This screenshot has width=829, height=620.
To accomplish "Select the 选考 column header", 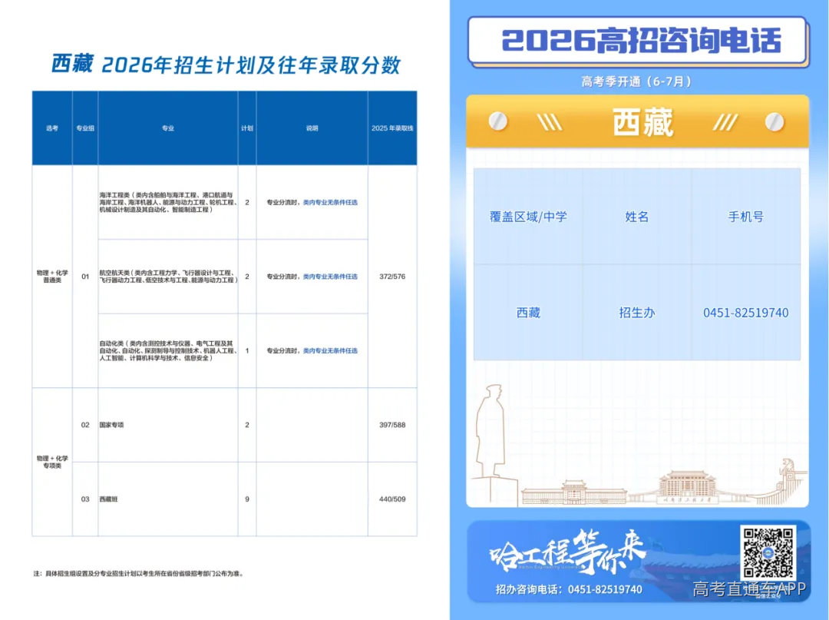I will pyautogui.click(x=52, y=128).
